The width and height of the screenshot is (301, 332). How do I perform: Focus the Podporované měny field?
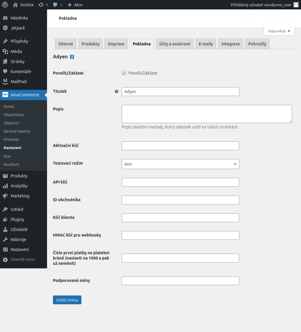click(x=180, y=281)
